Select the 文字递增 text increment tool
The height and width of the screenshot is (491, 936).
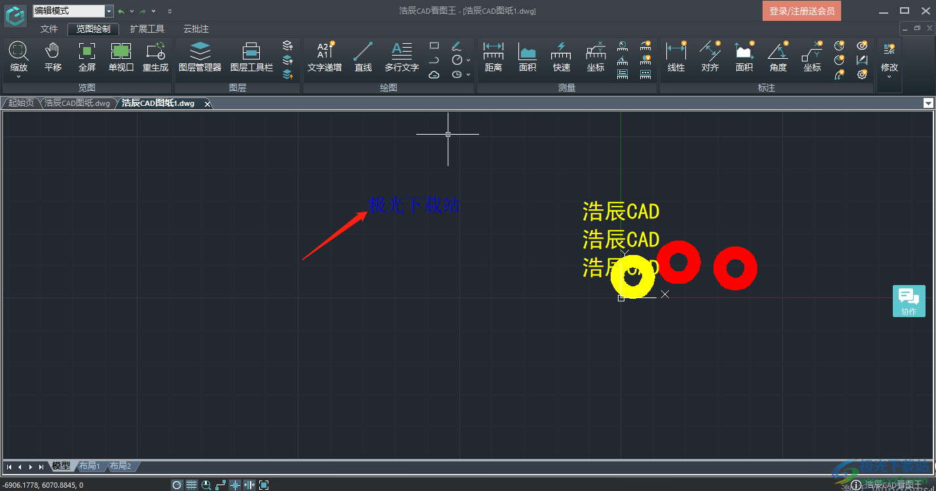coord(325,57)
